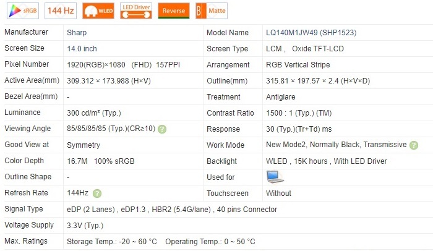Open help icon beside 144Hz refresh rate
This screenshot has width=433, height=251.
pyautogui.click(x=97, y=194)
